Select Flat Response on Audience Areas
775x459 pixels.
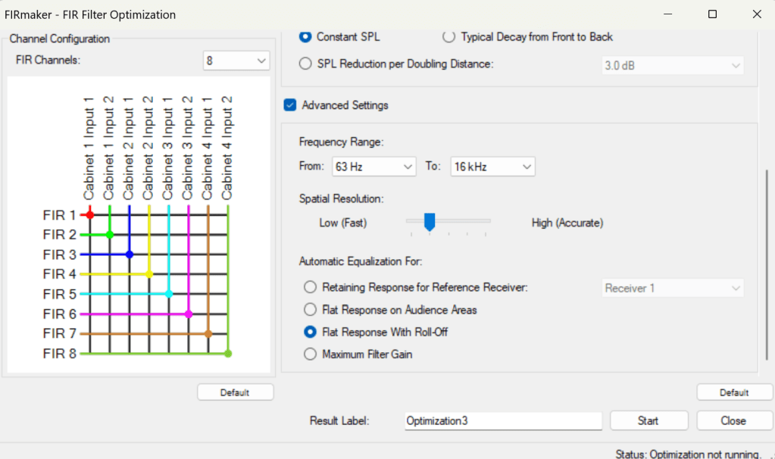click(x=310, y=310)
